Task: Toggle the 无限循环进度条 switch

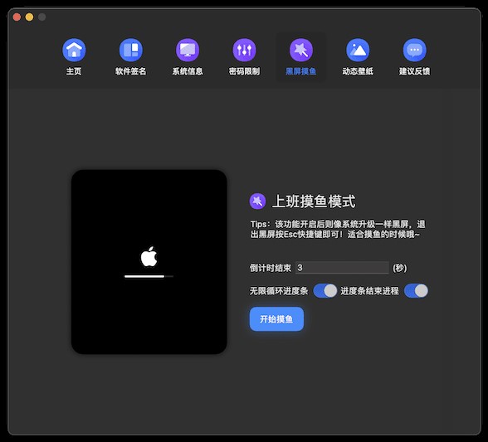Action: click(325, 291)
